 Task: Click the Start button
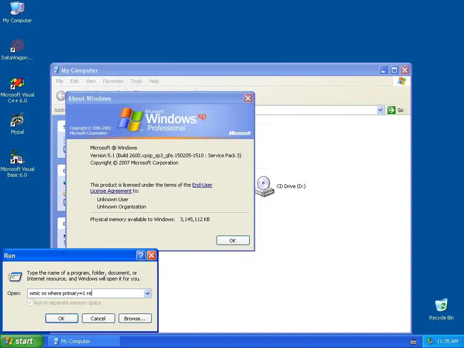(x=21, y=341)
